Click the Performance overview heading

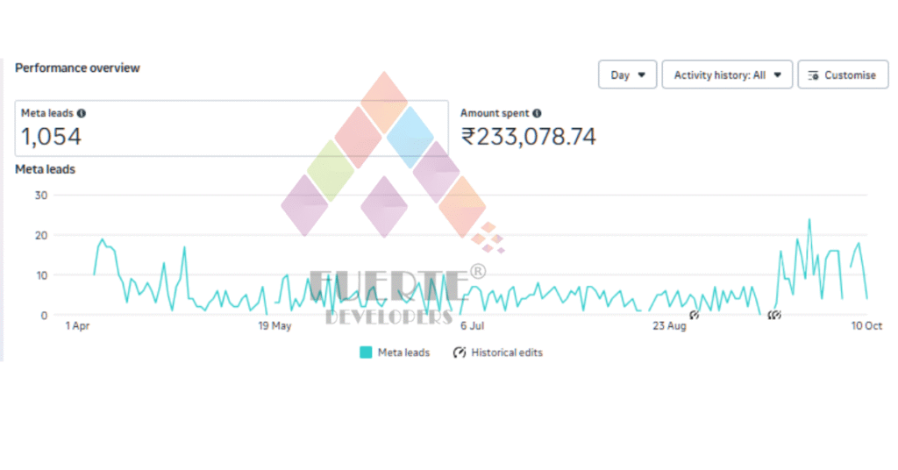[77, 68]
